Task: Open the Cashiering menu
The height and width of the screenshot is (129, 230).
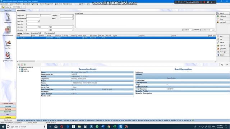Action: pyautogui.click(x=34, y=4)
